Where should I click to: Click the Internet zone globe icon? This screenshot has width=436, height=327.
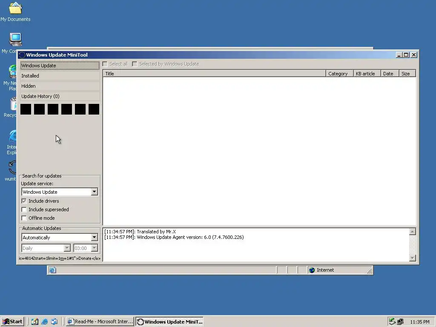[312, 270]
